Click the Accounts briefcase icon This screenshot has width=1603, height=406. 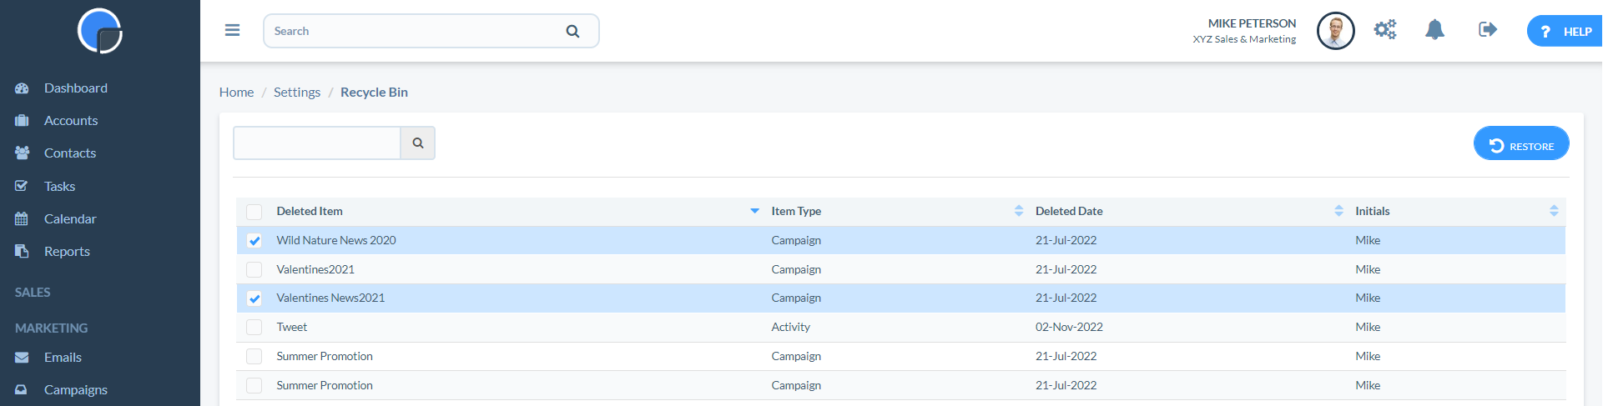click(22, 121)
